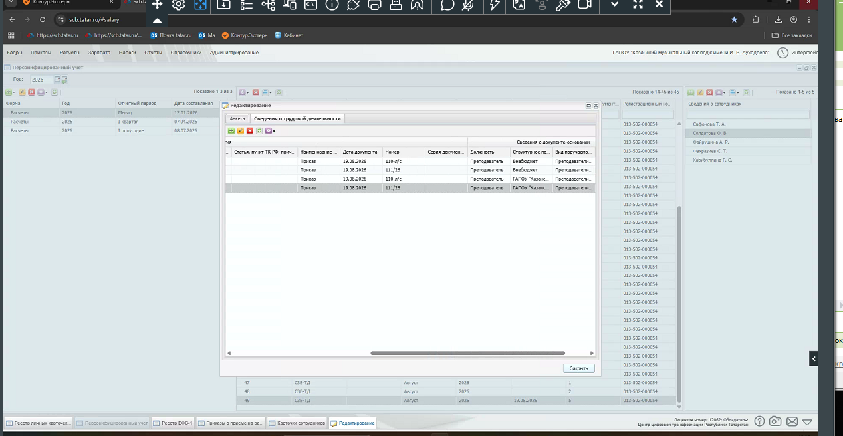Open the Справочники menu
Image resolution: width=843 pixels, height=436 pixels.
[186, 53]
